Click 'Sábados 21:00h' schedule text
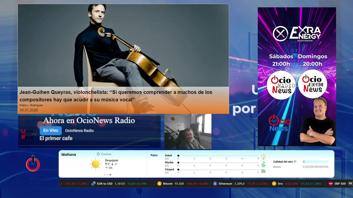 [281, 60]
